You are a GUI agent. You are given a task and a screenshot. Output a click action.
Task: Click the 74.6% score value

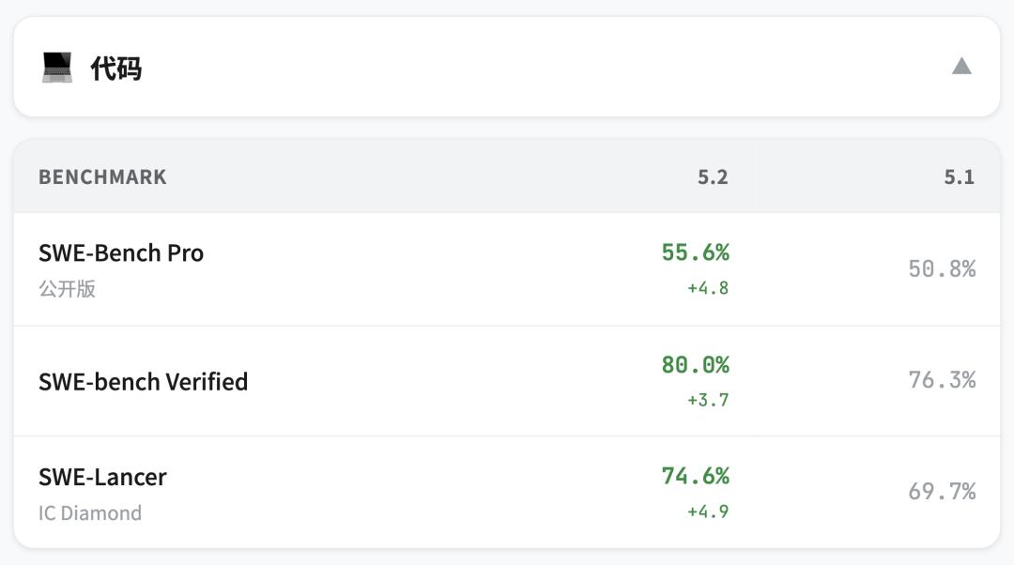[x=695, y=476]
